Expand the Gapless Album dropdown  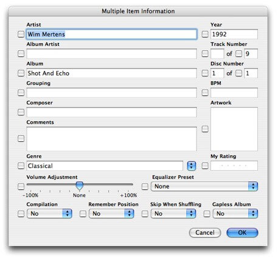[x=235, y=213]
